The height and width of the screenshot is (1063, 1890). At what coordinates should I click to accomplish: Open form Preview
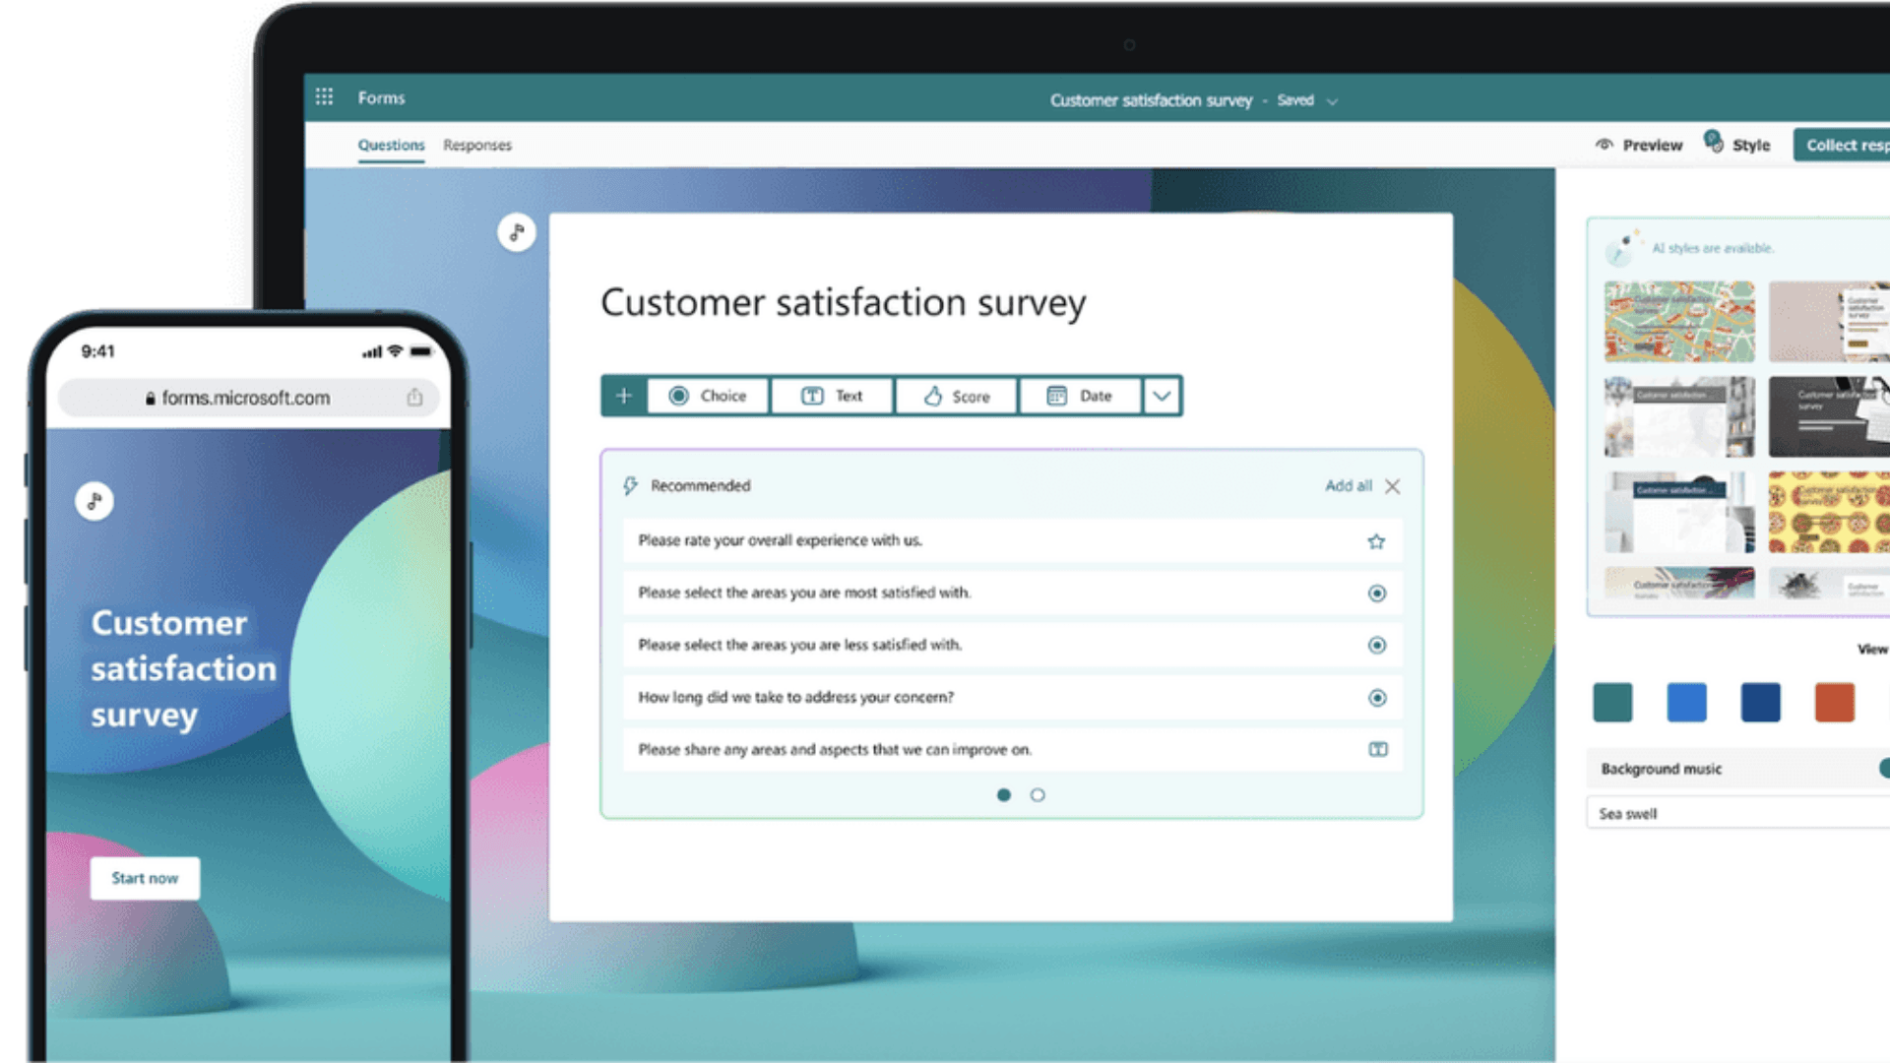pos(1639,145)
